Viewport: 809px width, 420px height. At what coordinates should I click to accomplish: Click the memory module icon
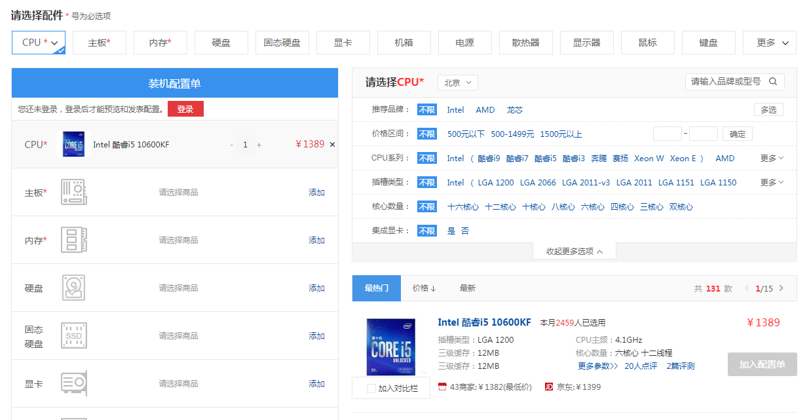click(73, 240)
